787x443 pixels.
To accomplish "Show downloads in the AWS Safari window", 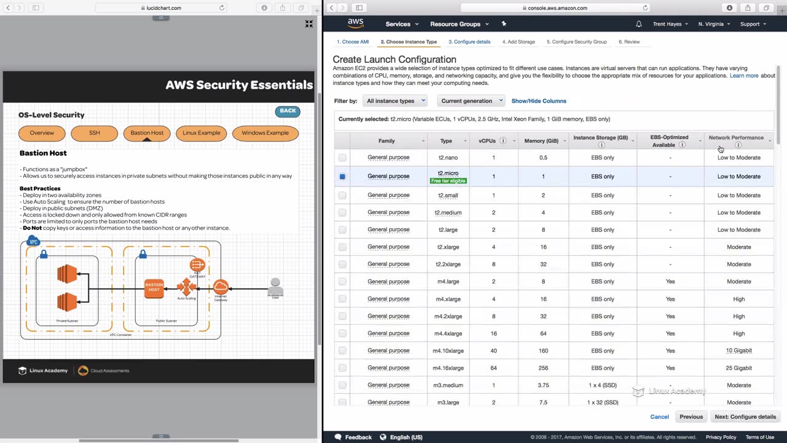I will point(730,8).
